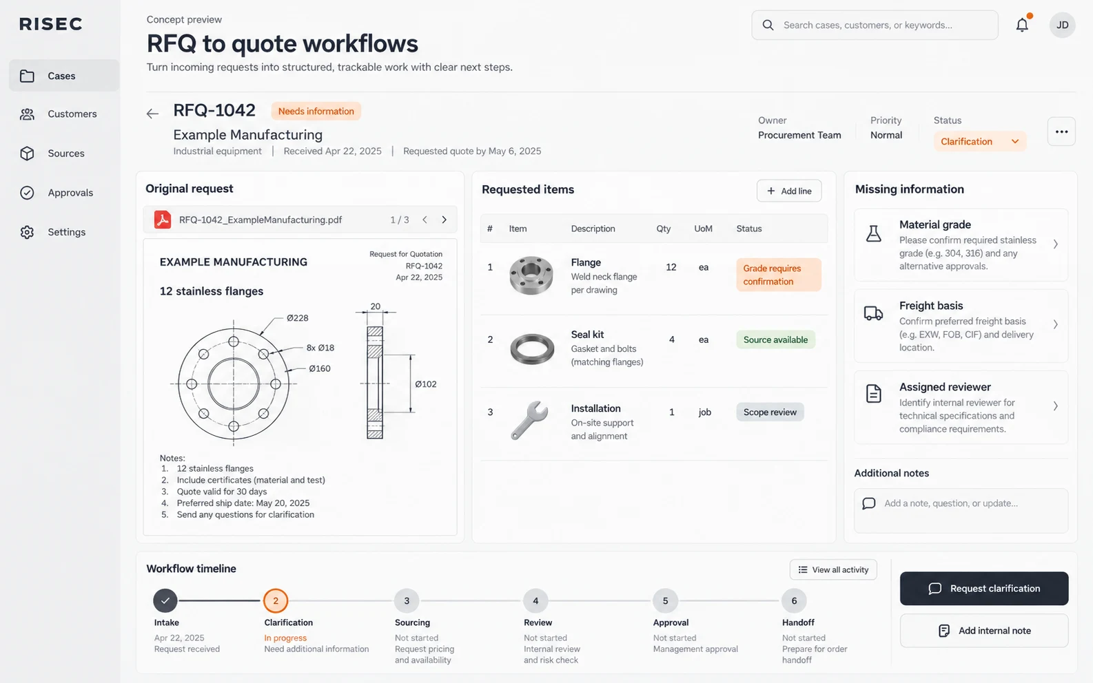Viewport: 1093px width, 683px height.
Task: Select Approval step 5 on timeline
Action: point(665,600)
